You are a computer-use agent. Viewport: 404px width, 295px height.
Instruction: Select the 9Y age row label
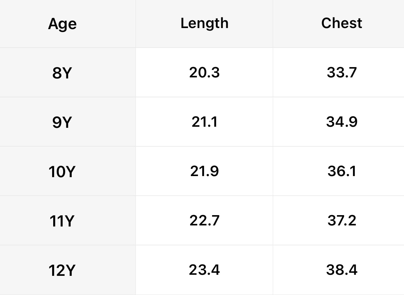(x=62, y=122)
